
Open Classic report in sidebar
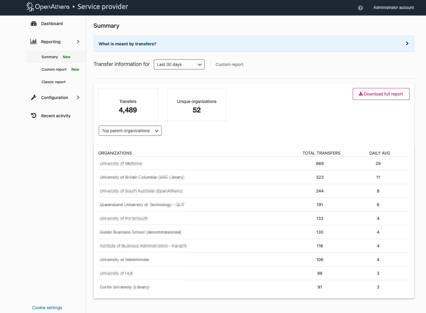(x=54, y=82)
